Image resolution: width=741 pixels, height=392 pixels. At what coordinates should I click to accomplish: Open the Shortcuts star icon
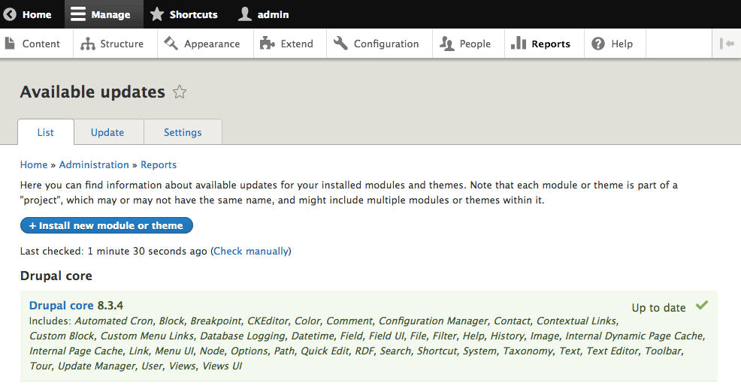pyautogui.click(x=157, y=14)
